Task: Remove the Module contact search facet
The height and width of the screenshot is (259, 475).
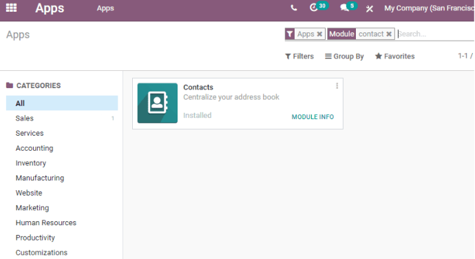Action: coord(389,34)
